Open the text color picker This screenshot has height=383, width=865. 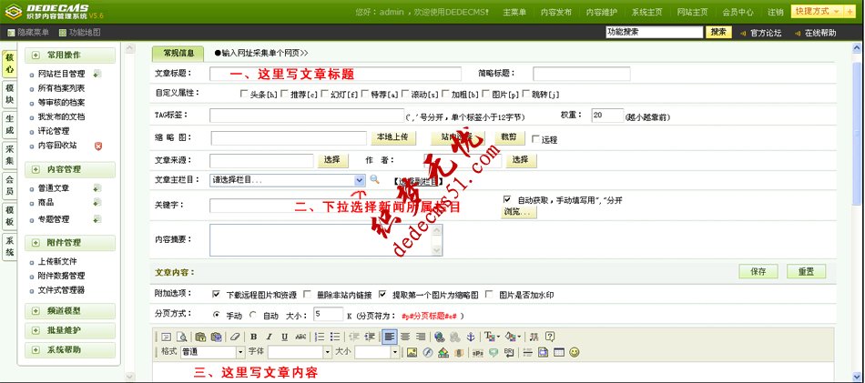[492, 337]
